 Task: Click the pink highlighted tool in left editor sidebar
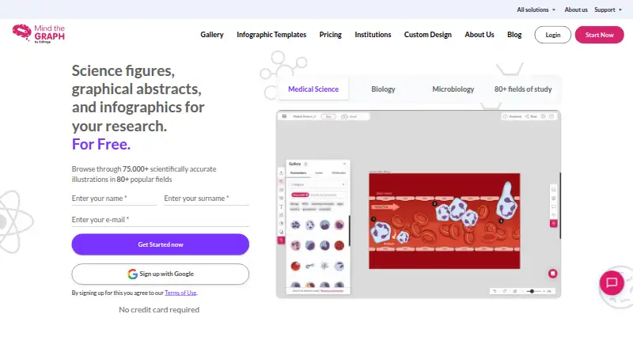point(281,240)
